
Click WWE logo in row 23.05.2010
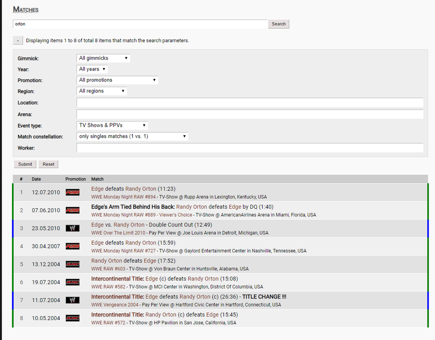[72, 228]
